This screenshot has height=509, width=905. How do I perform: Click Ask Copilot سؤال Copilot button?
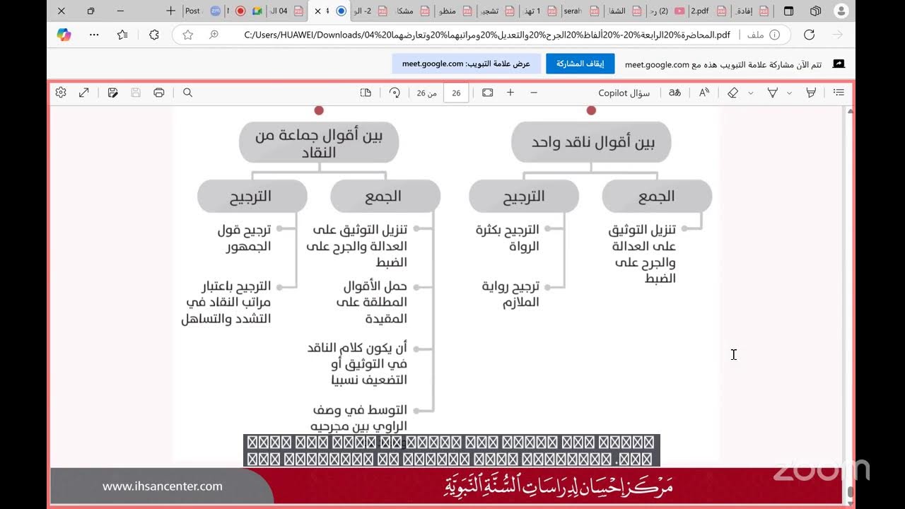624,93
